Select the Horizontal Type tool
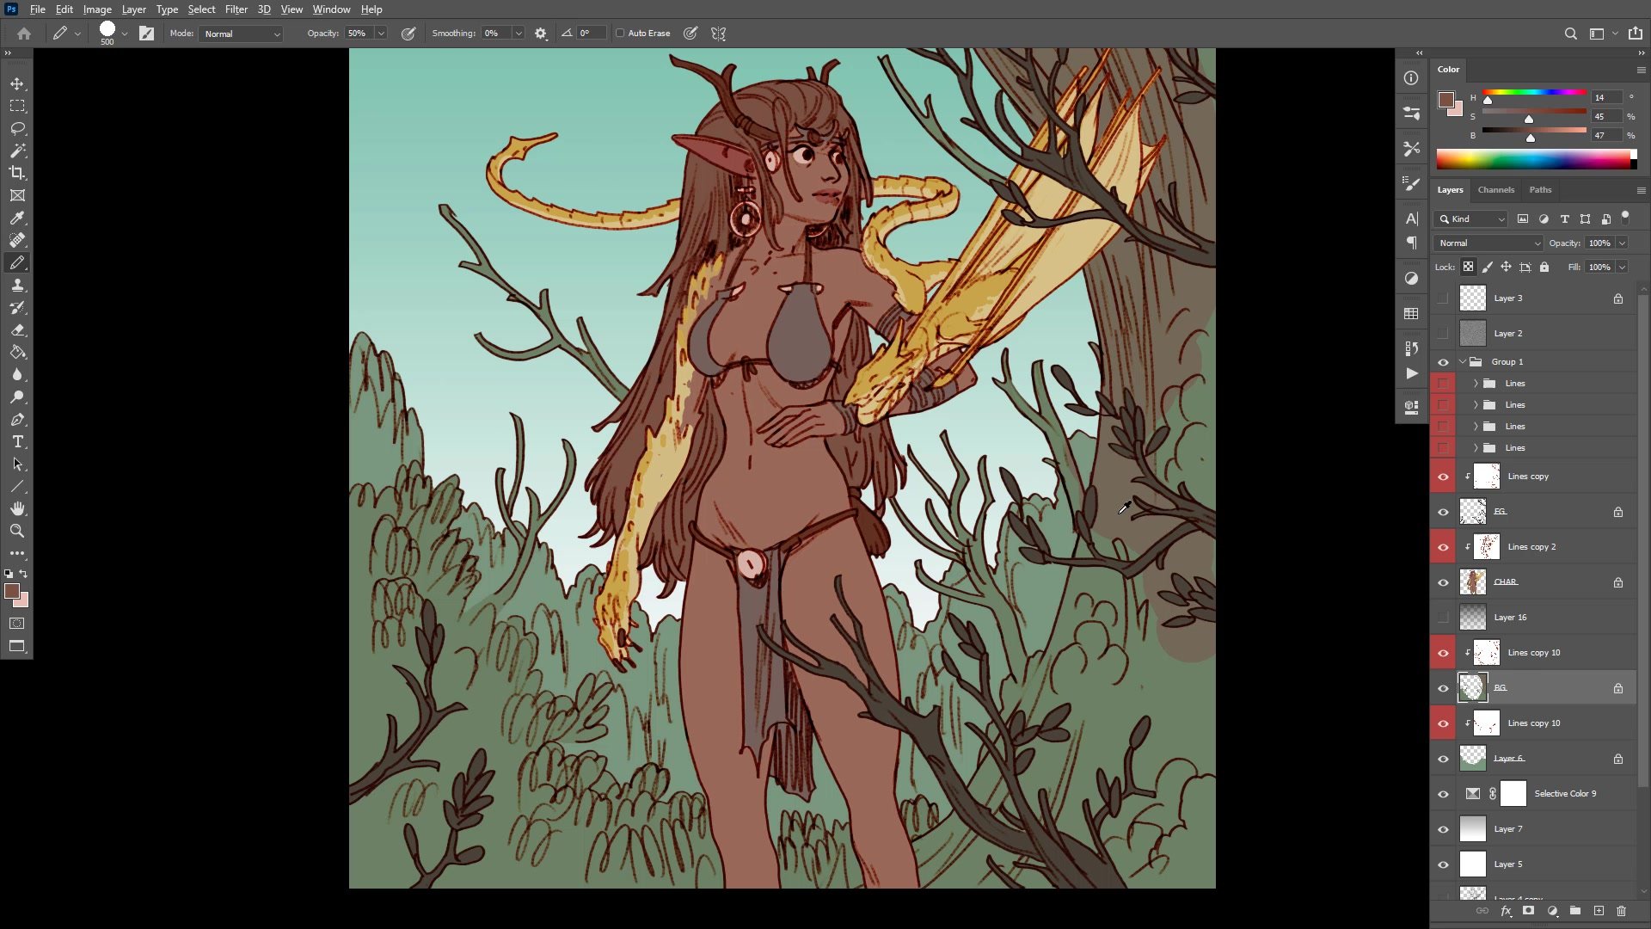Viewport: 1651px width, 929px height. [x=17, y=442]
